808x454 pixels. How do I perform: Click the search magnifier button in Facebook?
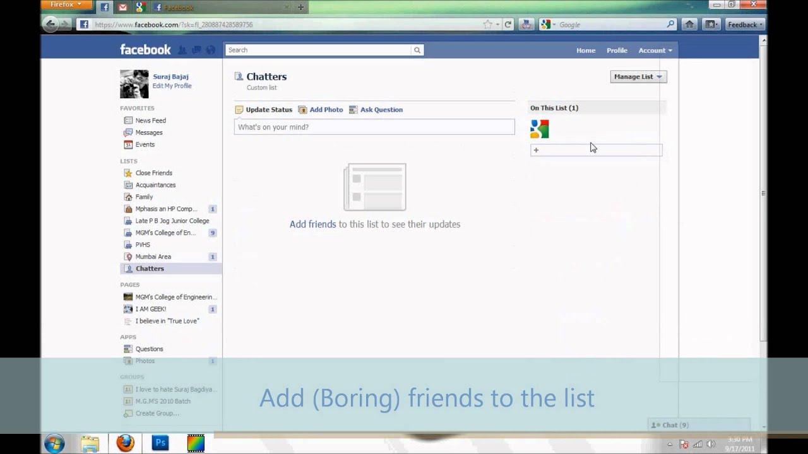coord(417,50)
